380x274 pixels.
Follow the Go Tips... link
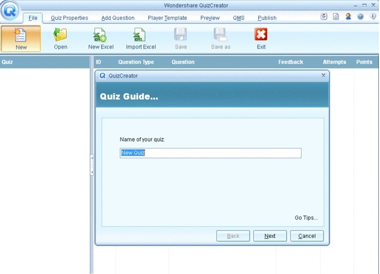tap(306, 217)
